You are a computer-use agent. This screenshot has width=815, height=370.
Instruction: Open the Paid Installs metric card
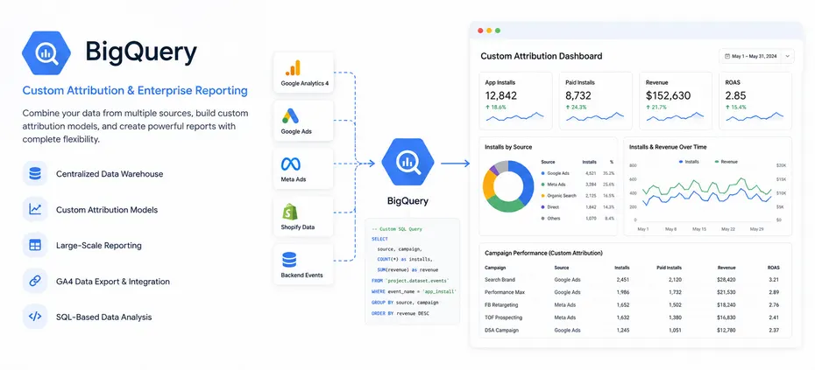(596, 101)
